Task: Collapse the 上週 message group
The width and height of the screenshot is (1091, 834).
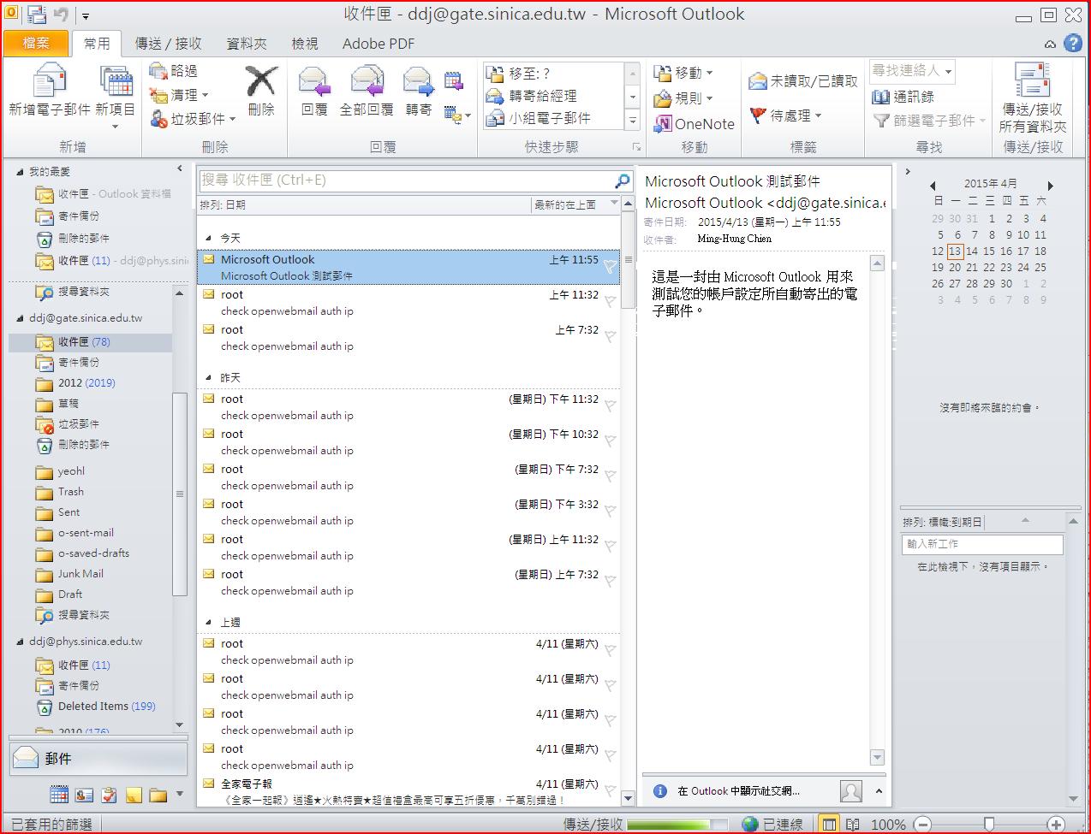Action: click(209, 623)
